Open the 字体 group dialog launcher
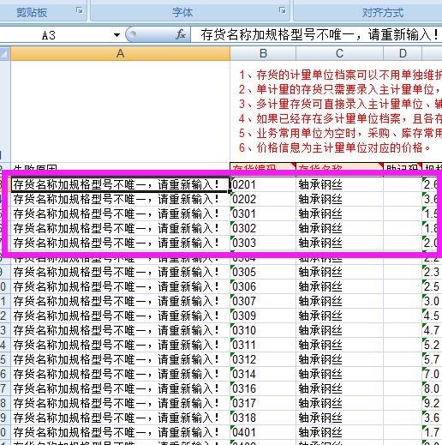 coord(283,11)
